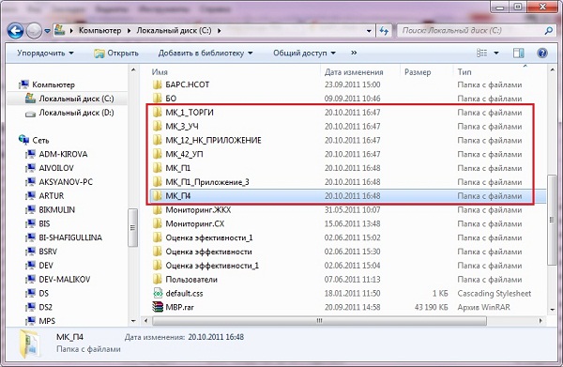
Task: Show more toolbar commands chevron
Action: tap(354, 53)
